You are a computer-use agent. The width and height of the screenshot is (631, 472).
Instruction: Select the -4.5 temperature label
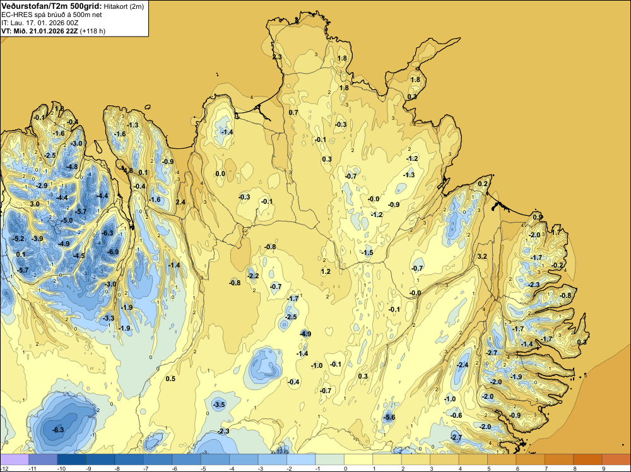tap(78, 256)
